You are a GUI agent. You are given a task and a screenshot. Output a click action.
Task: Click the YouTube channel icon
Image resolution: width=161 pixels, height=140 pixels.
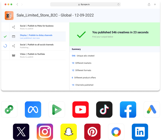click(80, 109)
